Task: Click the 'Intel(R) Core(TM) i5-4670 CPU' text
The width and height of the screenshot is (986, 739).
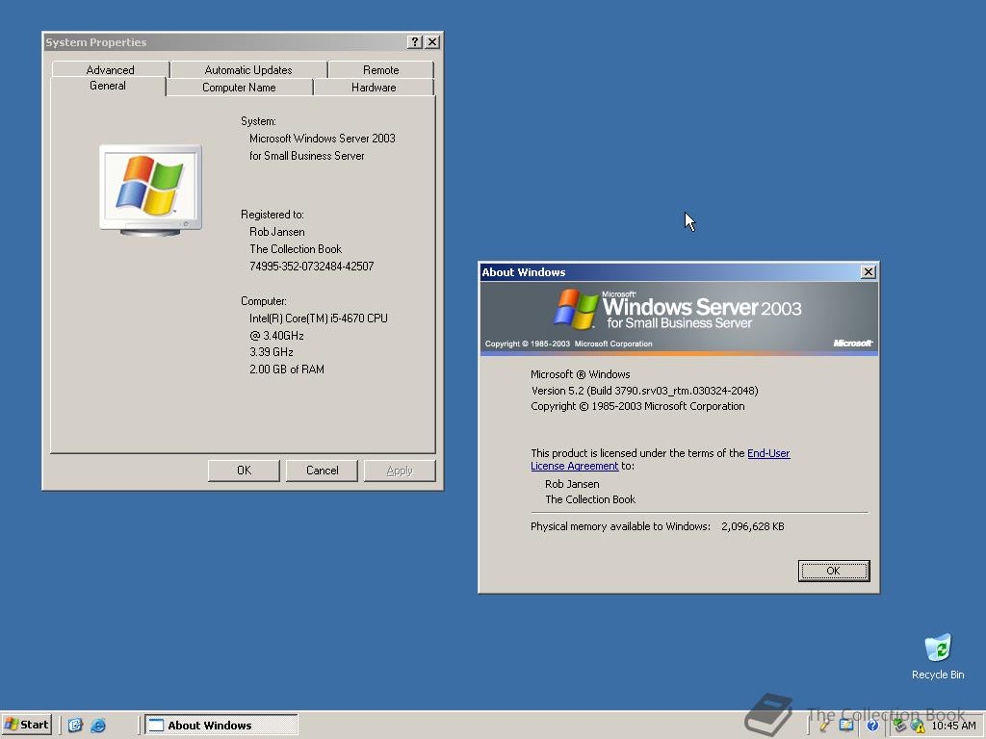Action: [318, 319]
